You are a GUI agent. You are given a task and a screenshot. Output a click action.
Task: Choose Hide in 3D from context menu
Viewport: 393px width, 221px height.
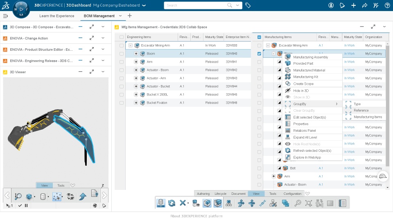(301, 91)
